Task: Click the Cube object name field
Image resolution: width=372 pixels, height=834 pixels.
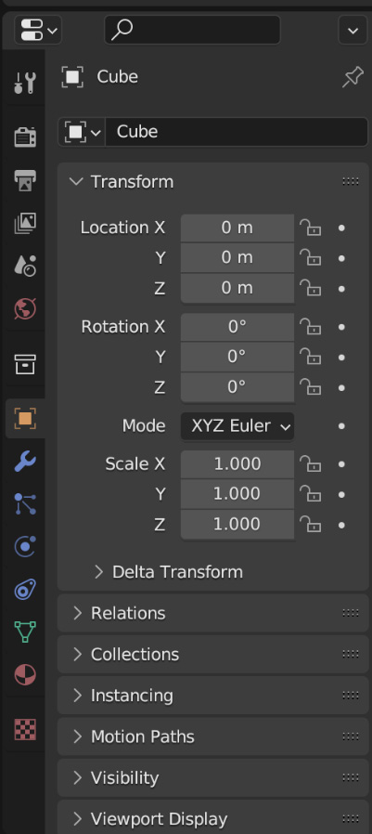Action: 237,132
